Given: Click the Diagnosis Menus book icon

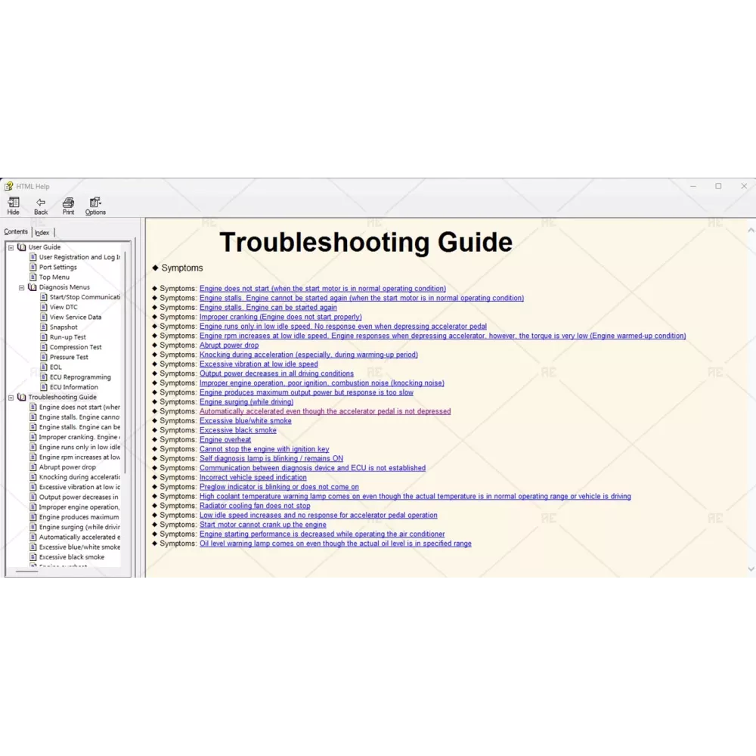Looking at the screenshot, I should pos(33,287).
